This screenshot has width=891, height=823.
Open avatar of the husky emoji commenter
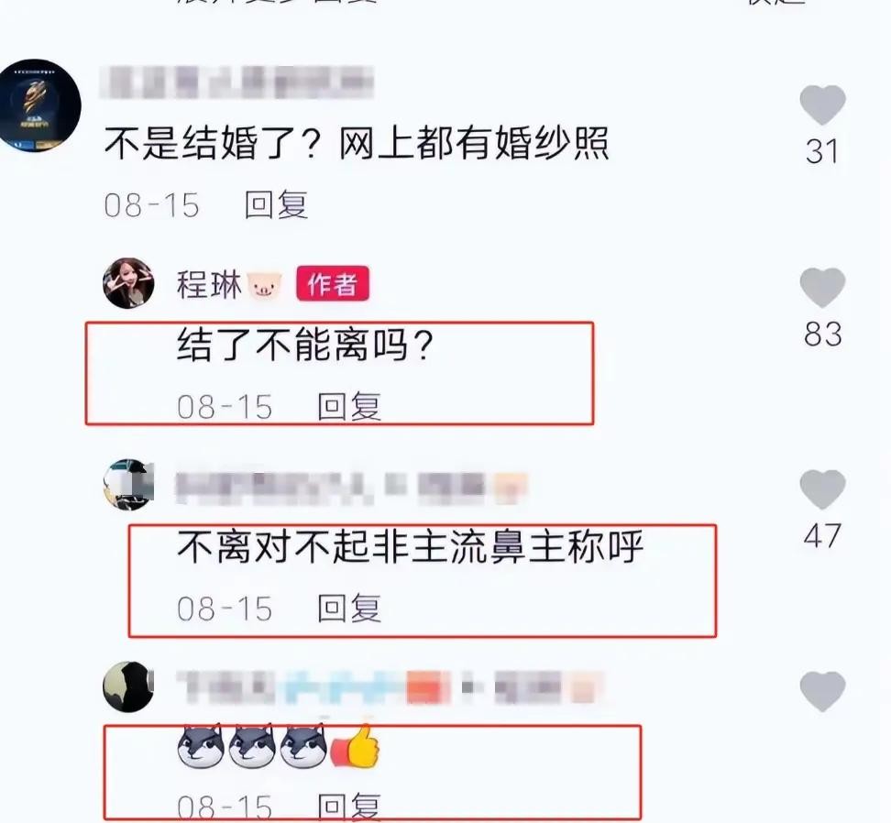click(128, 686)
